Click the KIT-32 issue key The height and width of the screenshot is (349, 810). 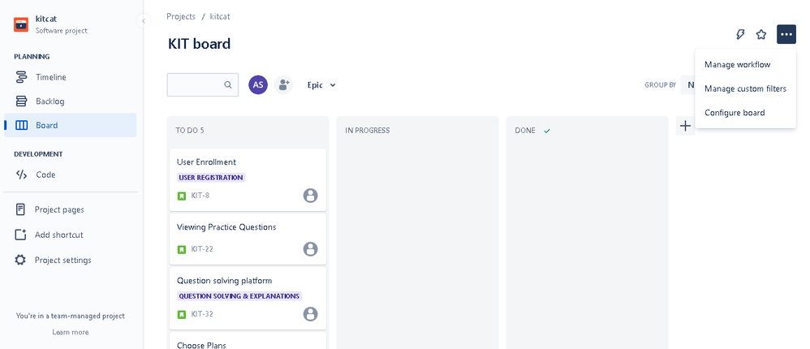(x=202, y=314)
